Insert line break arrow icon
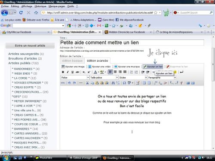This screenshot has height=161, width=215. pos(181,72)
